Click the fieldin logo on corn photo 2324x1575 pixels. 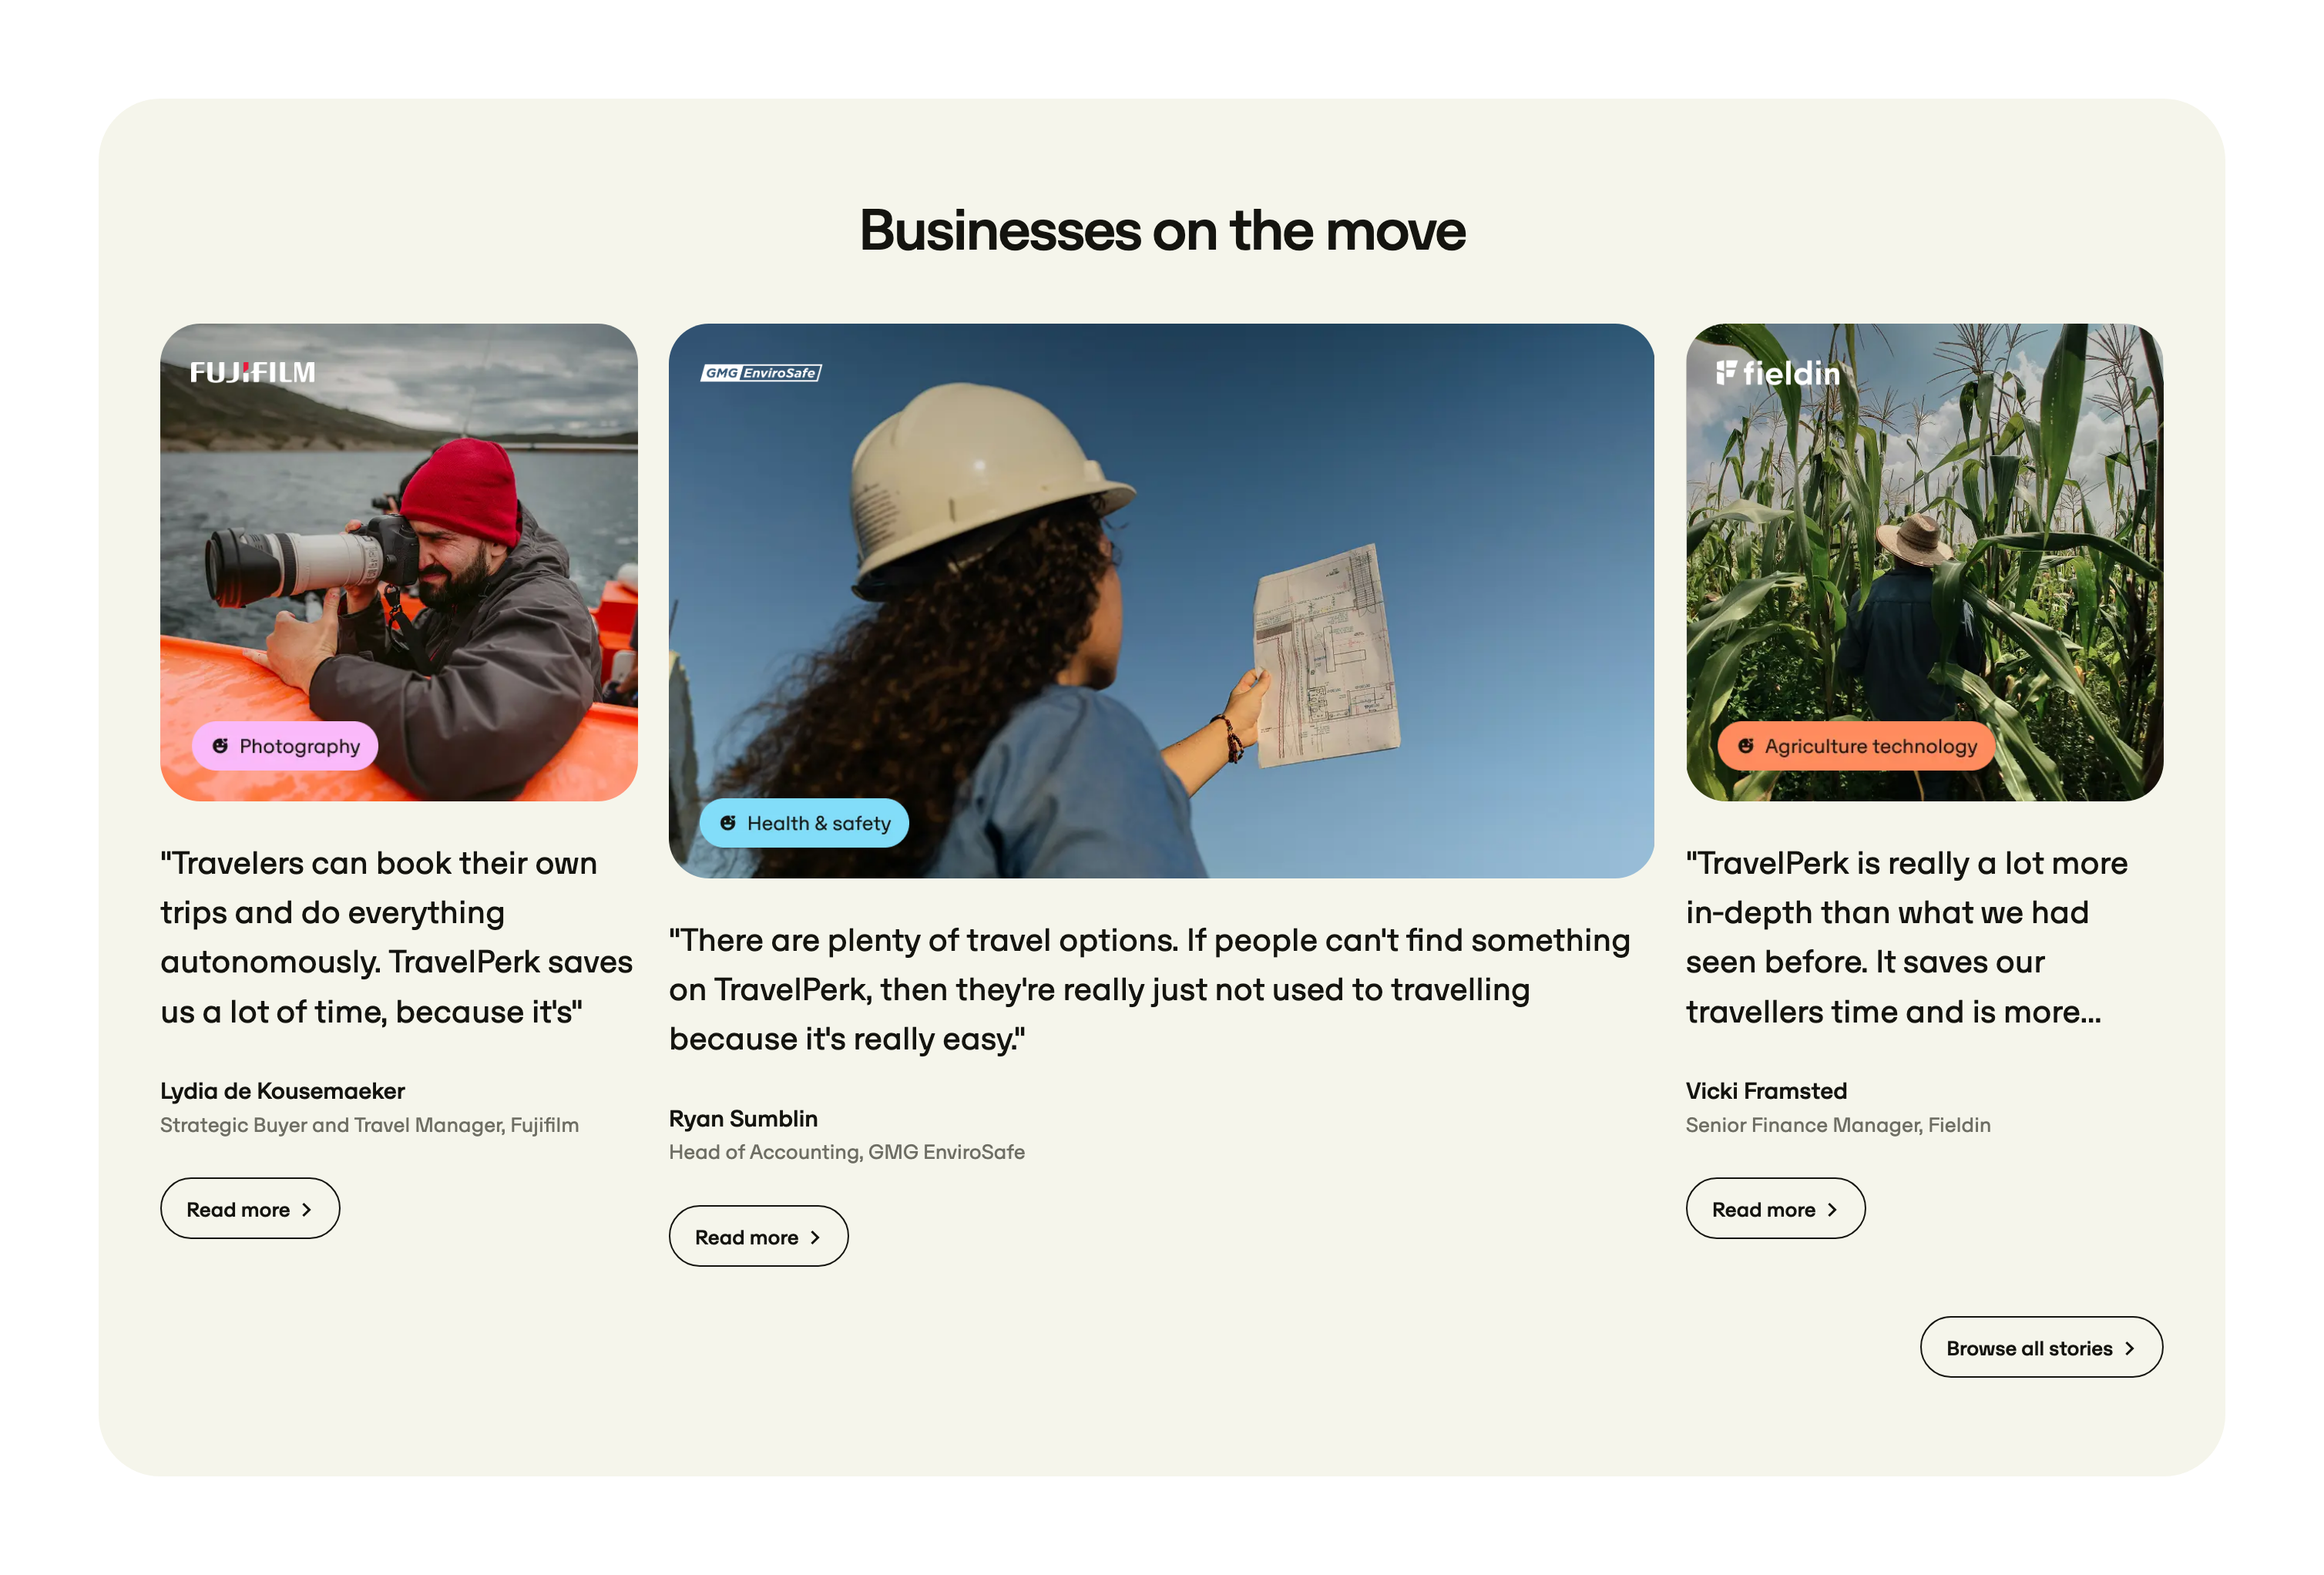click(1777, 373)
